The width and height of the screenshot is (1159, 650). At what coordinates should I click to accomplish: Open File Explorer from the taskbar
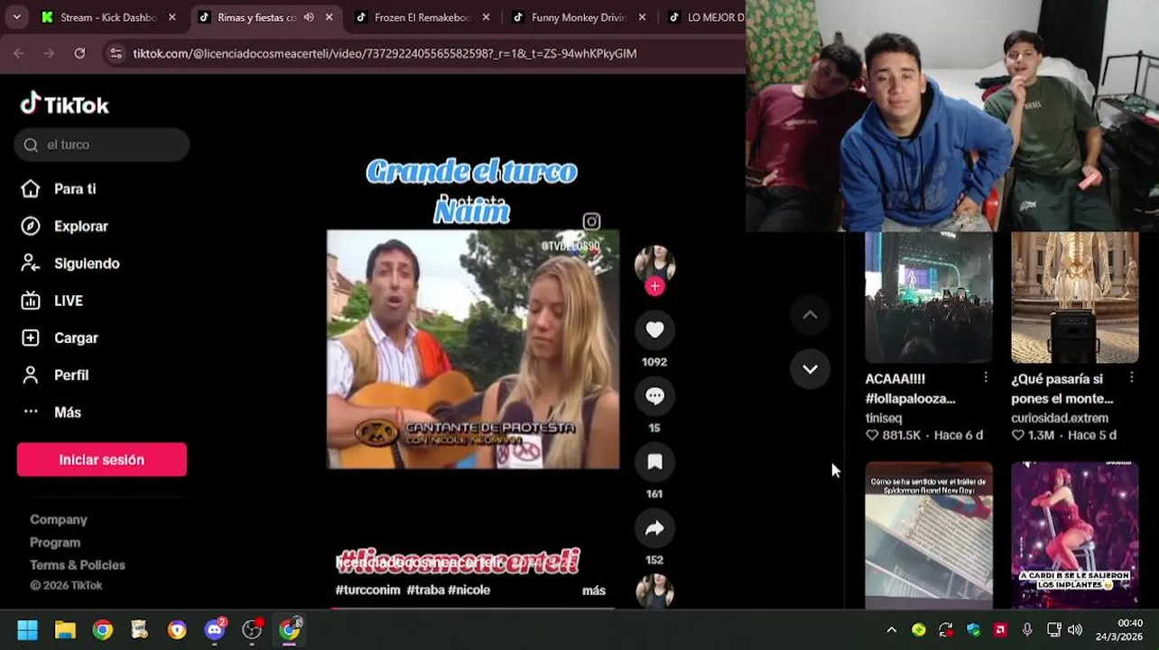point(65,630)
